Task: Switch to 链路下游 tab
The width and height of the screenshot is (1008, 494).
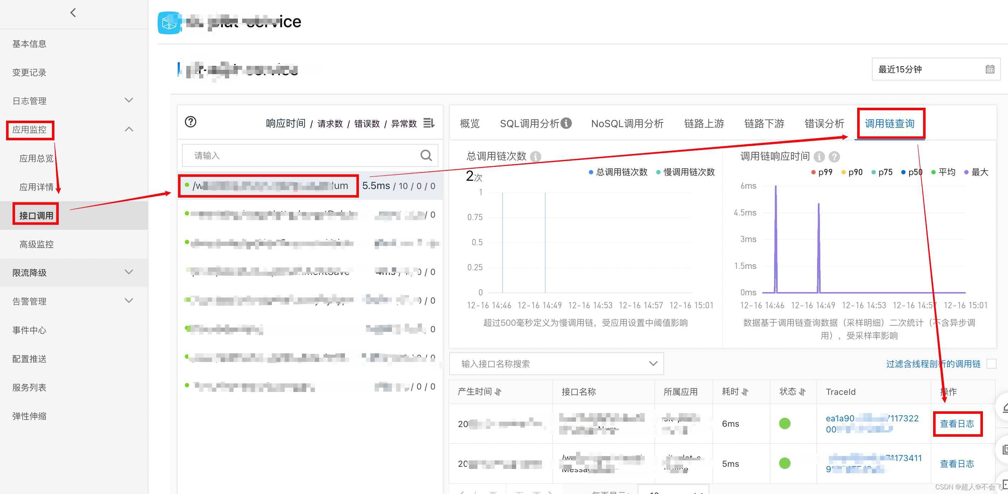Action: coord(764,124)
